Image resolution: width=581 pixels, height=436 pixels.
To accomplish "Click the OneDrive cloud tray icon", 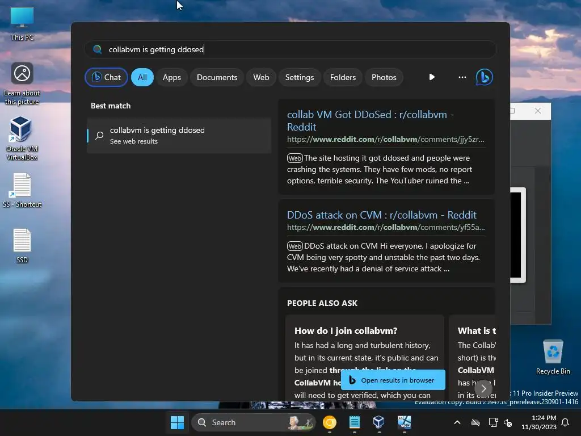I will (475, 422).
